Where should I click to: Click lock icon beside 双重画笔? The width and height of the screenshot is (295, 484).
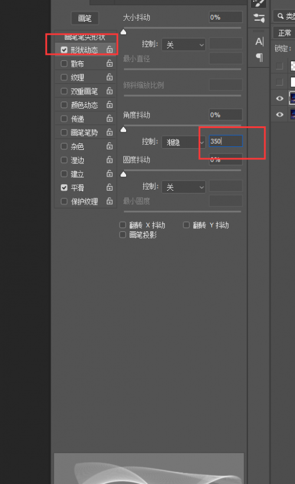click(x=110, y=91)
